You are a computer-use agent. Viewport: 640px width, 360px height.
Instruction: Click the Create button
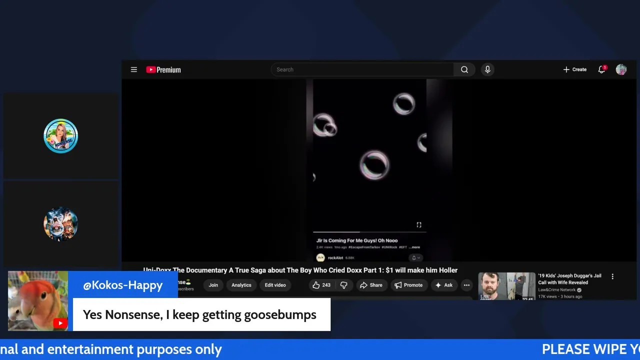click(x=575, y=69)
